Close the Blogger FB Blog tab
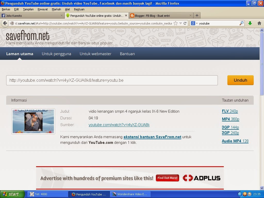 191,15
